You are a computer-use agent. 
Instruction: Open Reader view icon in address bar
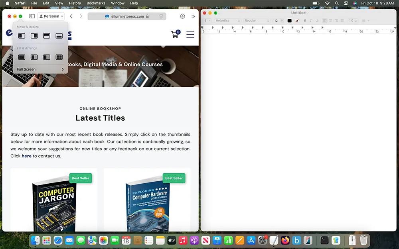pyautogui.click(x=161, y=16)
